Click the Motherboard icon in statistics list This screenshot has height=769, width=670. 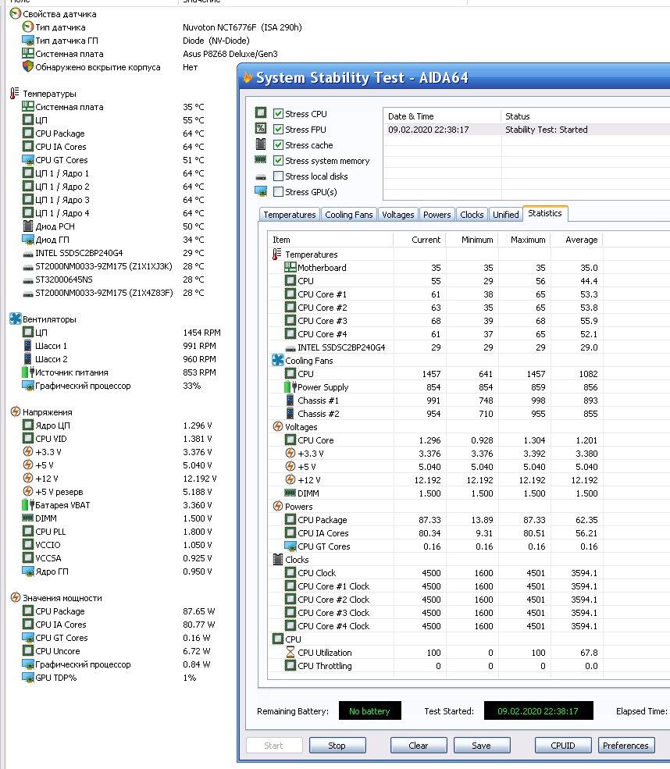pyautogui.click(x=290, y=267)
